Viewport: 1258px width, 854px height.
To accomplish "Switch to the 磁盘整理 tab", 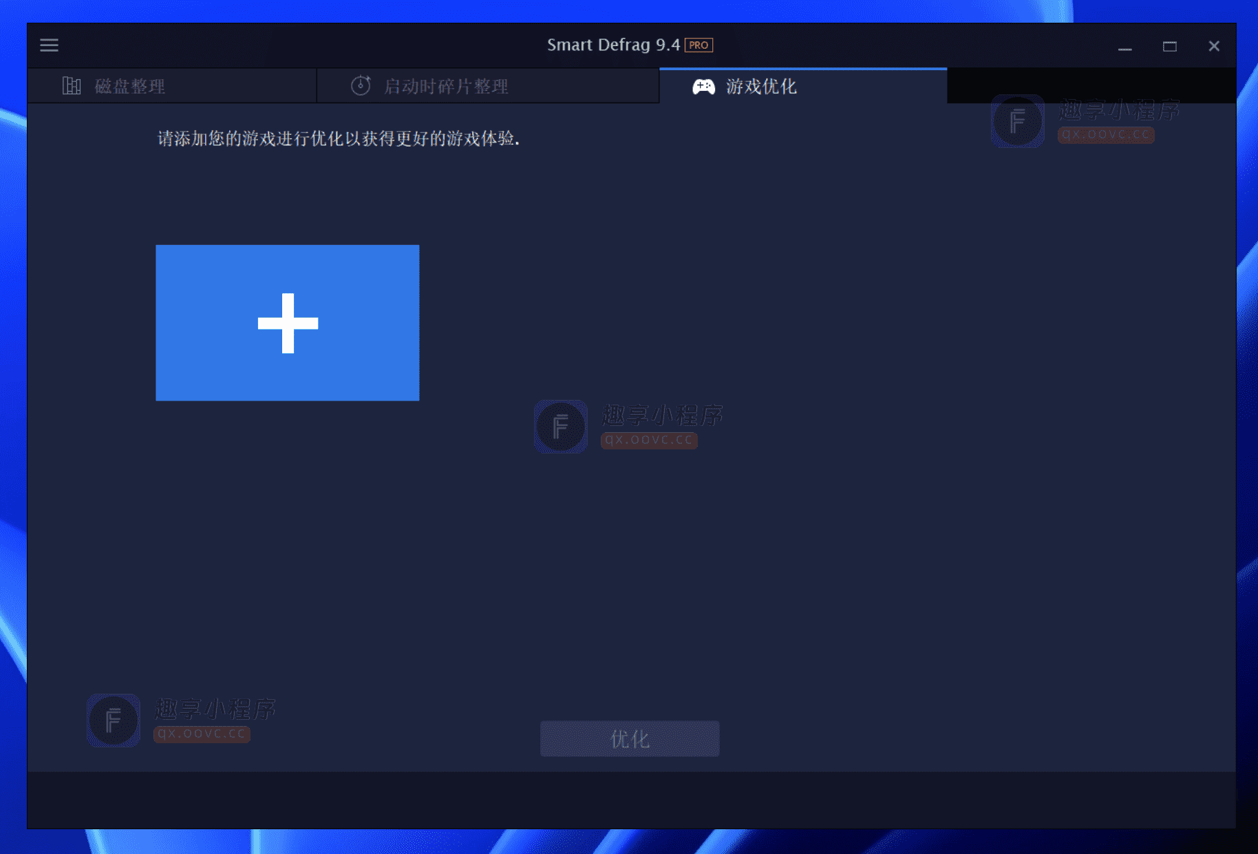I will 172,86.
